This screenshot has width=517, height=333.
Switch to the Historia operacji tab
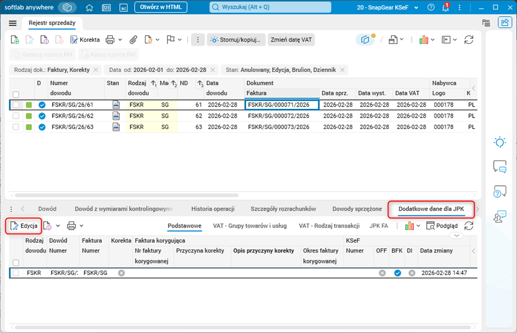213,209
